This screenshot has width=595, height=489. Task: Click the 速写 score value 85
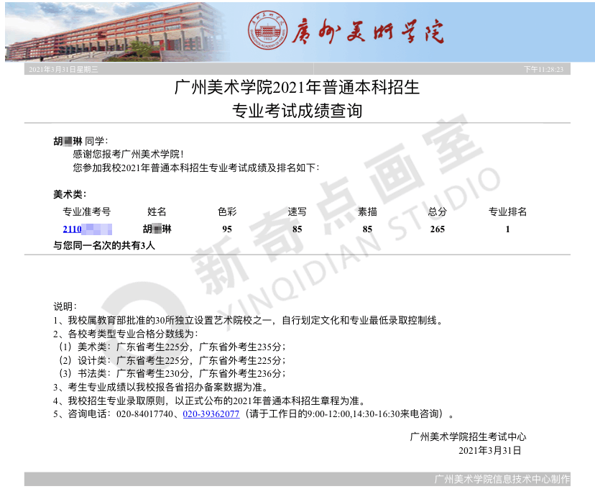[297, 229]
